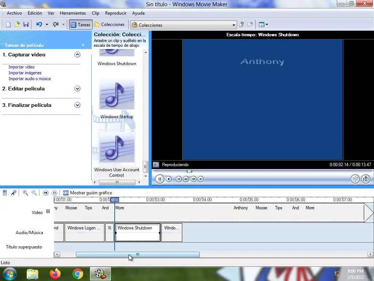Screen dimensions: 374x281
Task: Select the Windows Startup audio clip thumbnail
Action: point(117,94)
